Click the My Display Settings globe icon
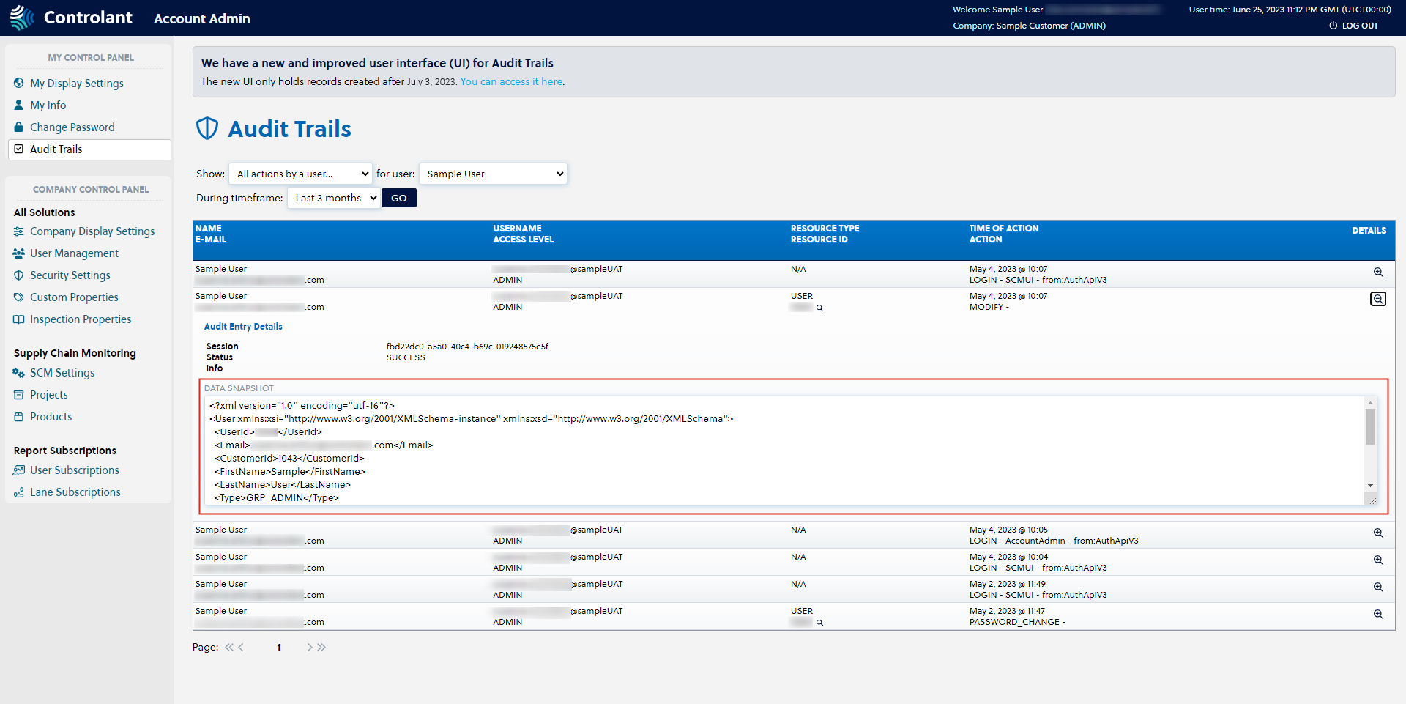Viewport: 1406px width, 704px height. 19,83
